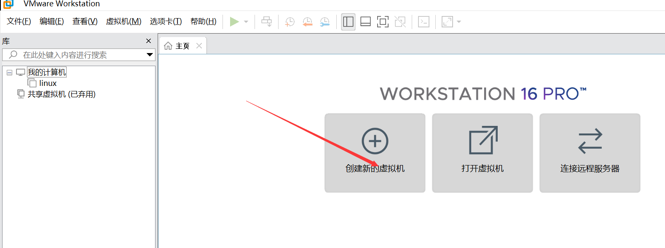Click the VM icon beside linux
Viewport: 665px width, 248px height.
(32, 83)
